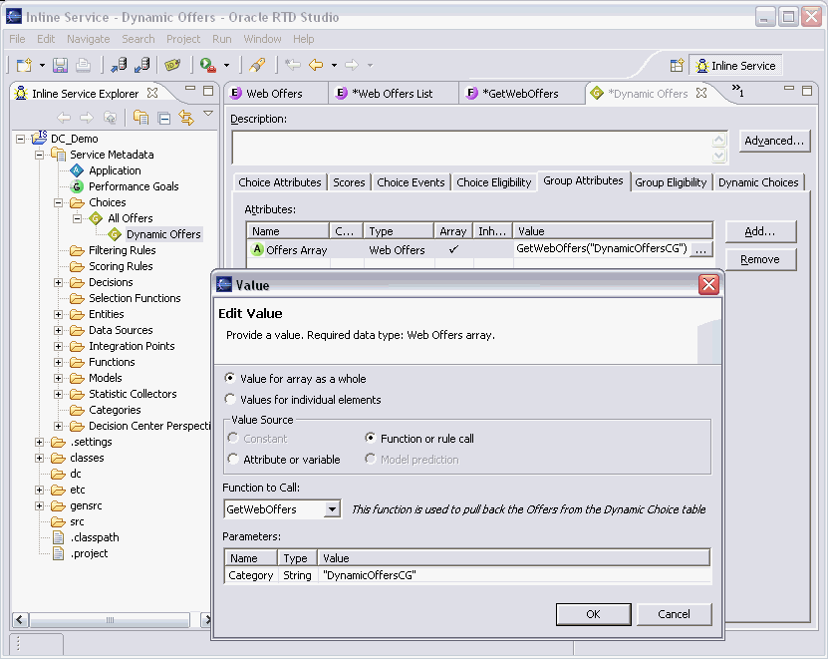Click the Forward arrow in main toolbar

pos(352,65)
